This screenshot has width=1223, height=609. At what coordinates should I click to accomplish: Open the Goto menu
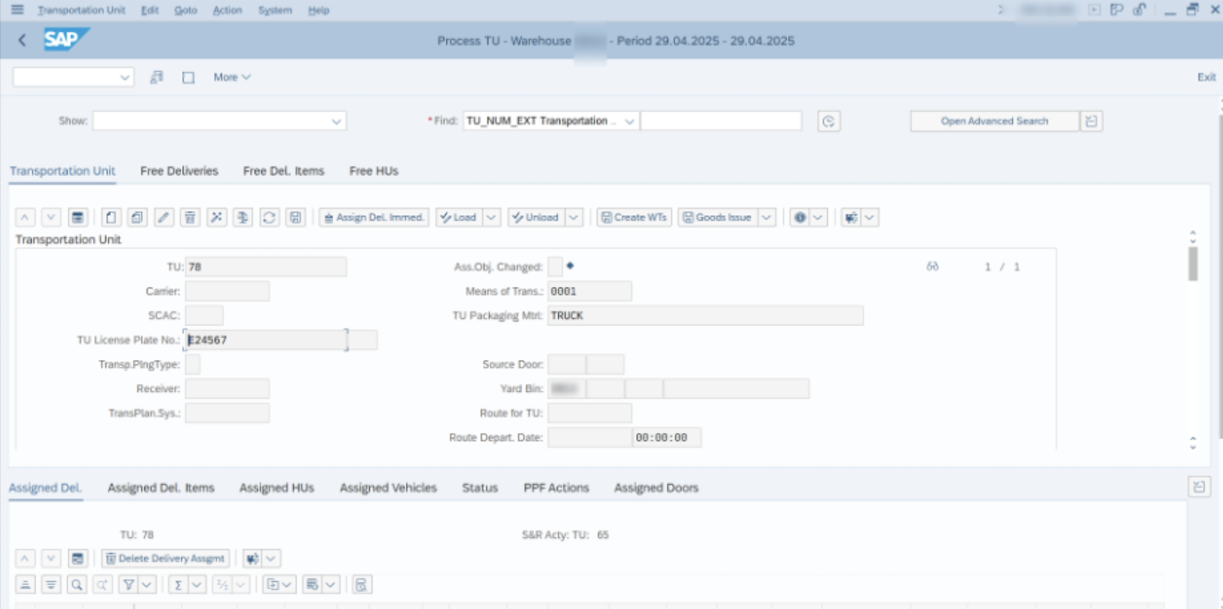pos(185,10)
